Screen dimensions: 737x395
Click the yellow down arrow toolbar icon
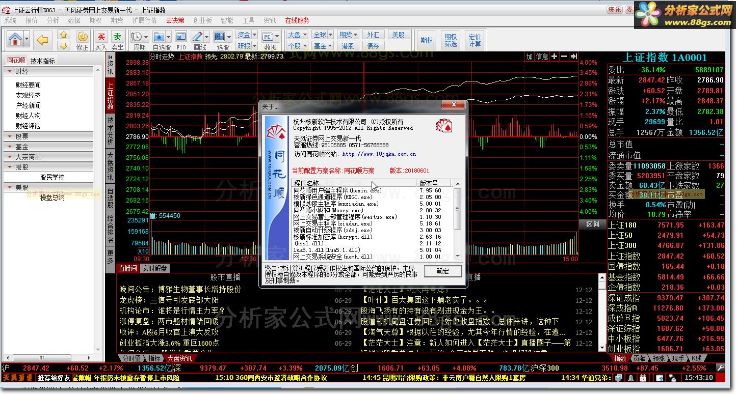64,46
